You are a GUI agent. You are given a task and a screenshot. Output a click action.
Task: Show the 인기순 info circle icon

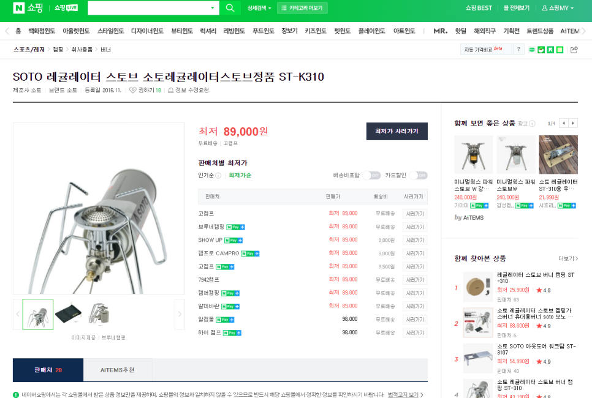point(218,175)
